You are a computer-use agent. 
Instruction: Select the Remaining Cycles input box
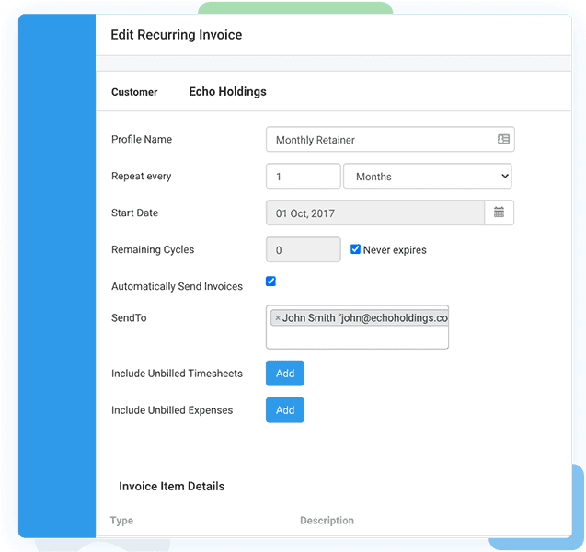click(303, 249)
